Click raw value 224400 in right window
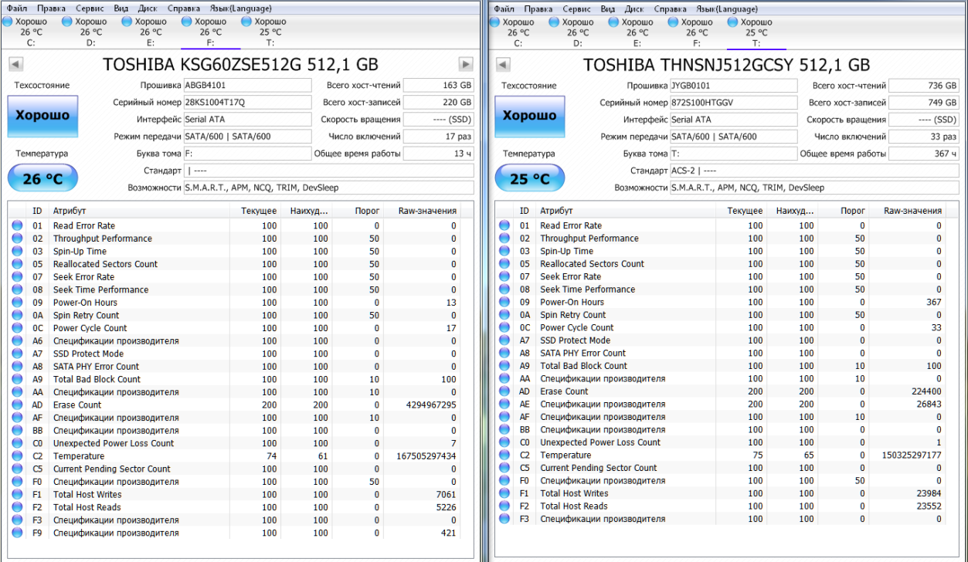This screenshot has height=562, width=968. coord(926,391)
